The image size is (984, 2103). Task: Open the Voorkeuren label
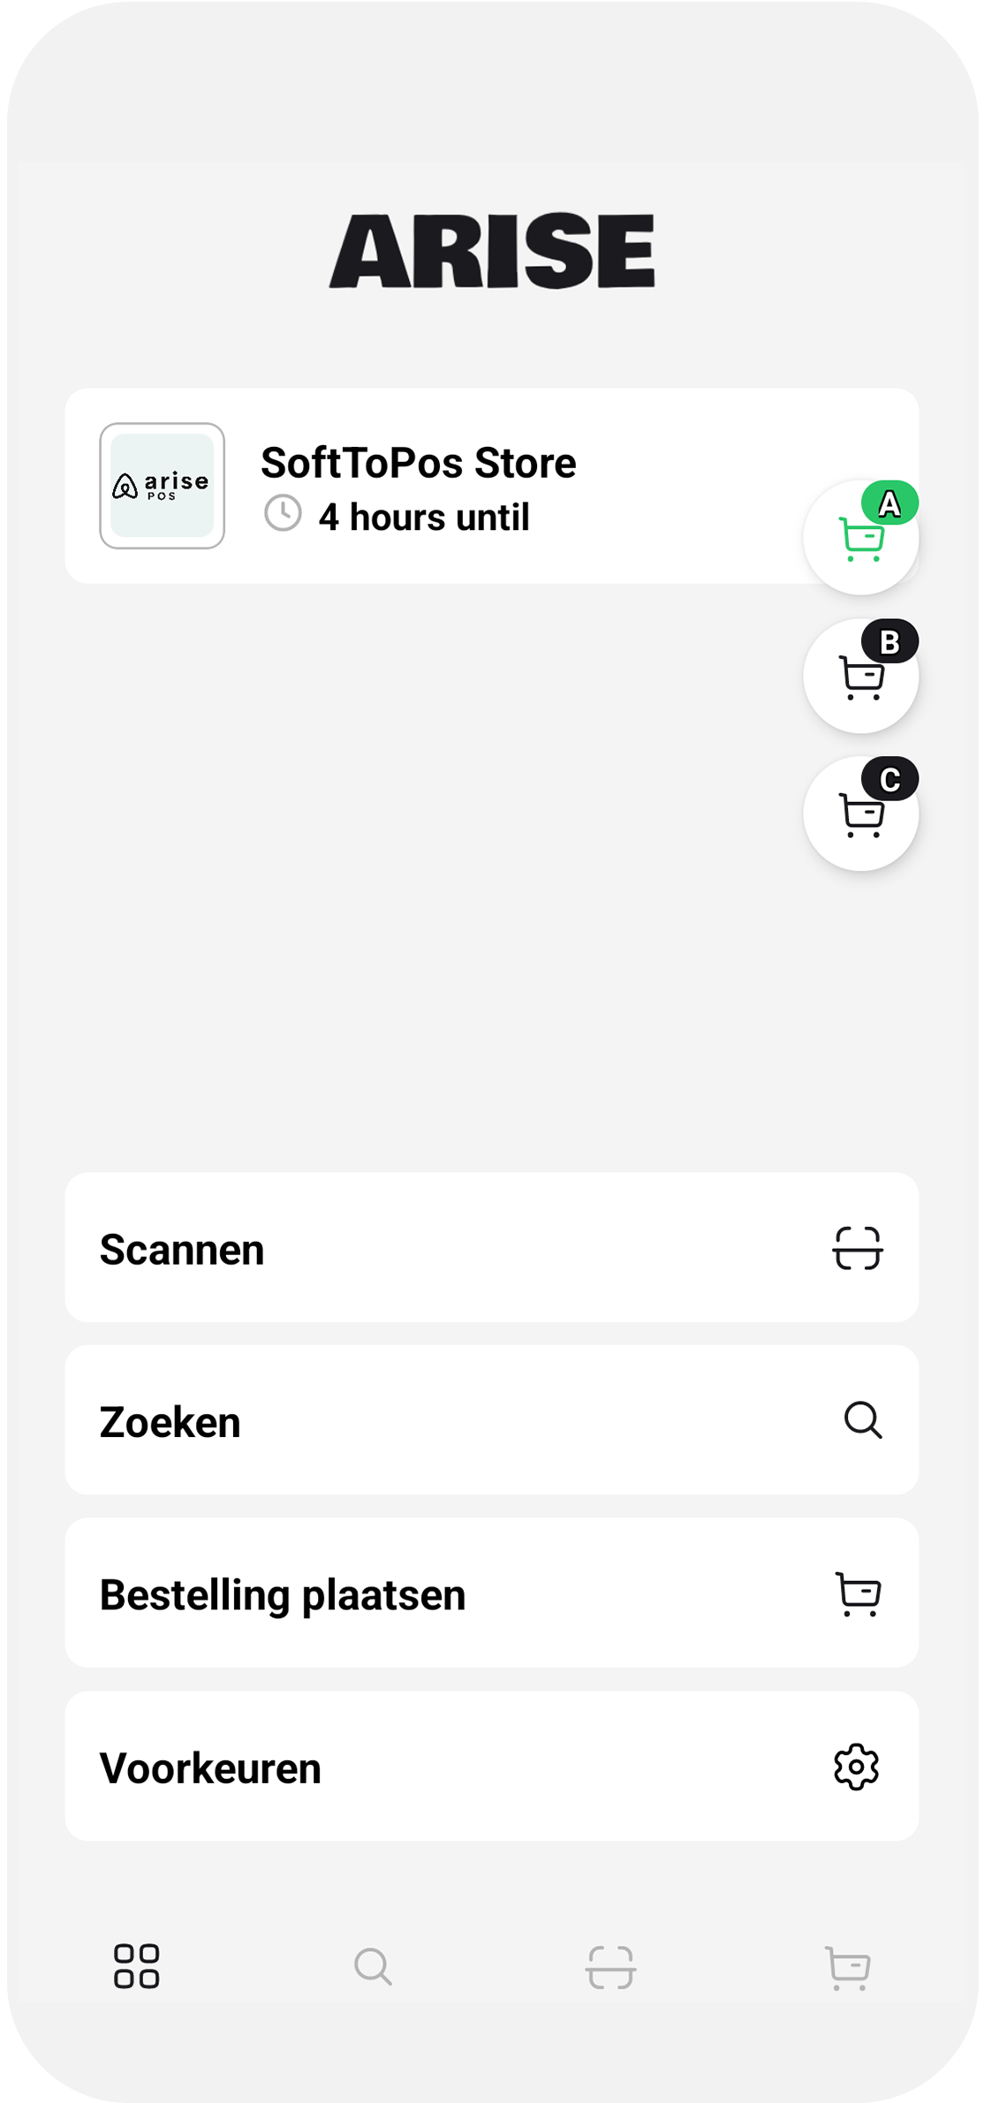[x=210, y=1768]
